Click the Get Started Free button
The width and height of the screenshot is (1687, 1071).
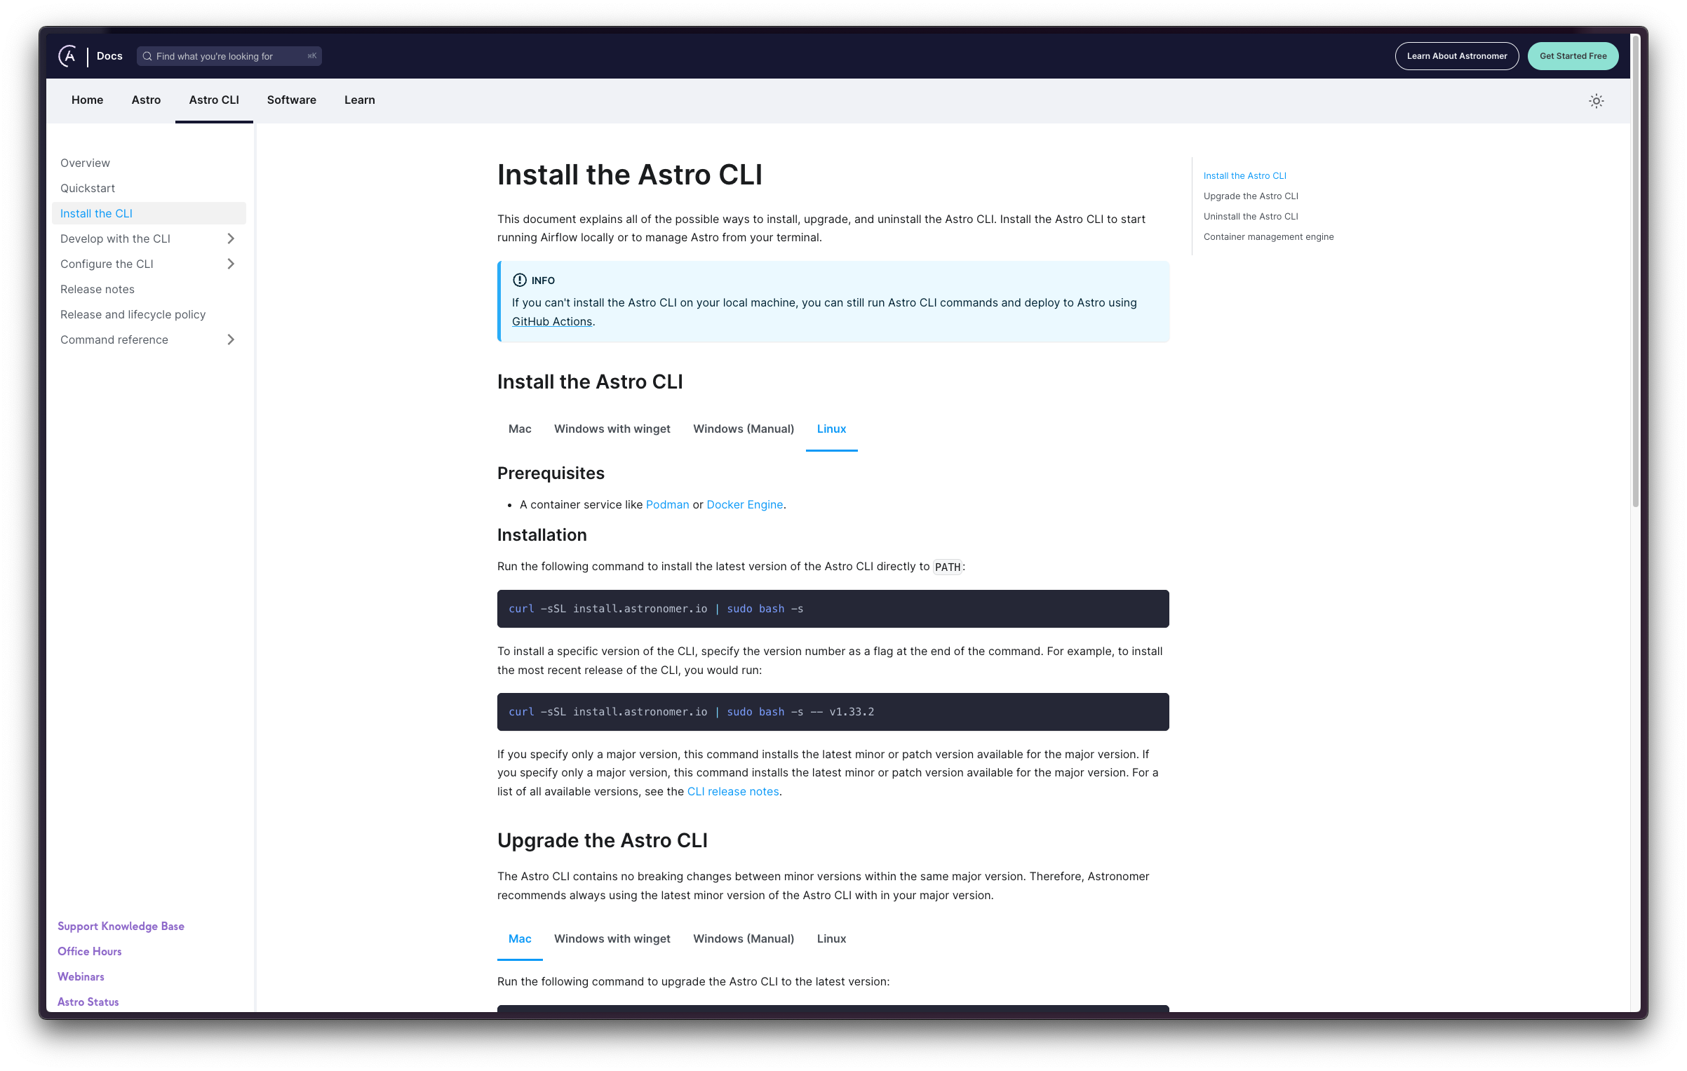pyautogui.click(x=1573, y=56)
